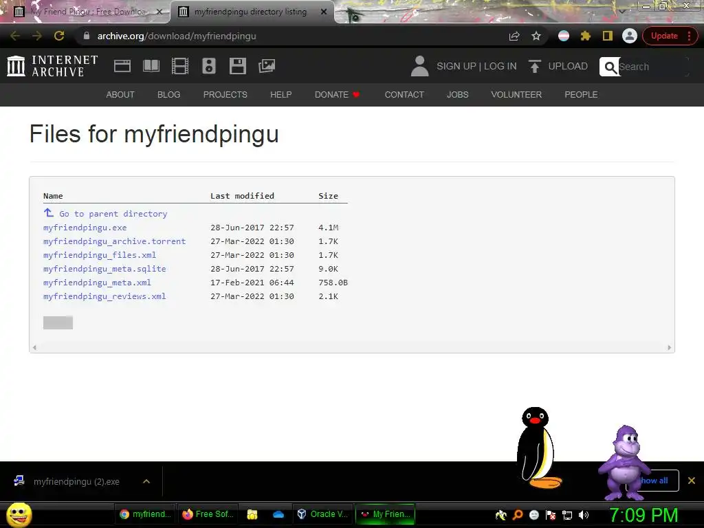Open the Audio speaker icon
Image resolution: width=704 pixels, height=528 pixels.
click(209, 66)
